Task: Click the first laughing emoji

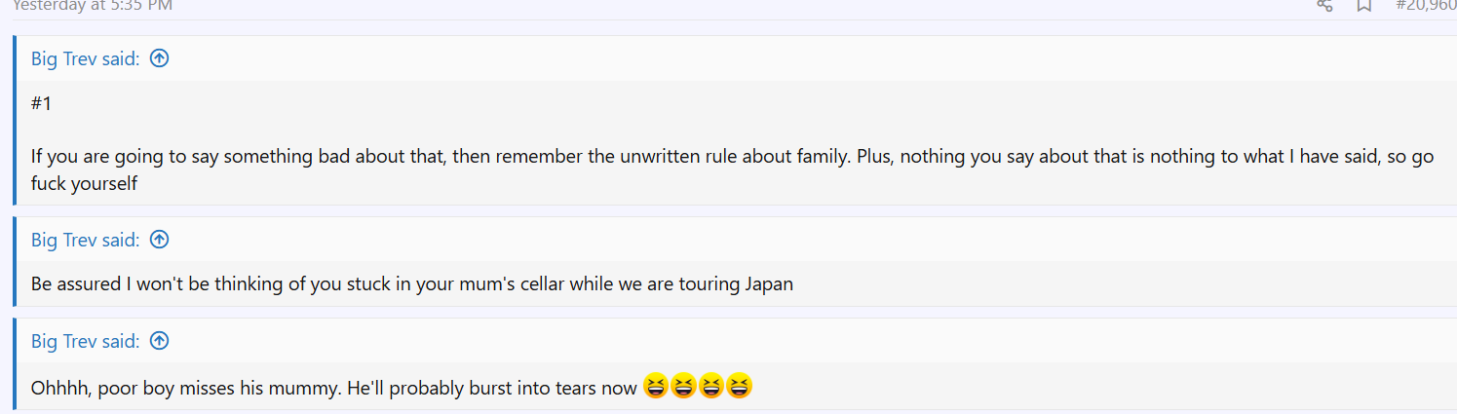Action: (656, 387)
